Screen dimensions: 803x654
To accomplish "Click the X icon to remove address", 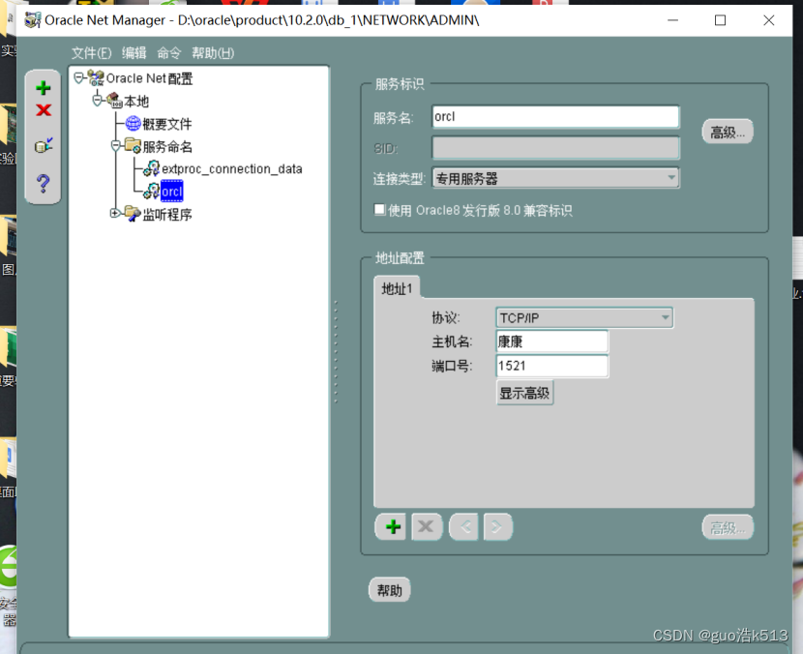I will tap(427, 526).
